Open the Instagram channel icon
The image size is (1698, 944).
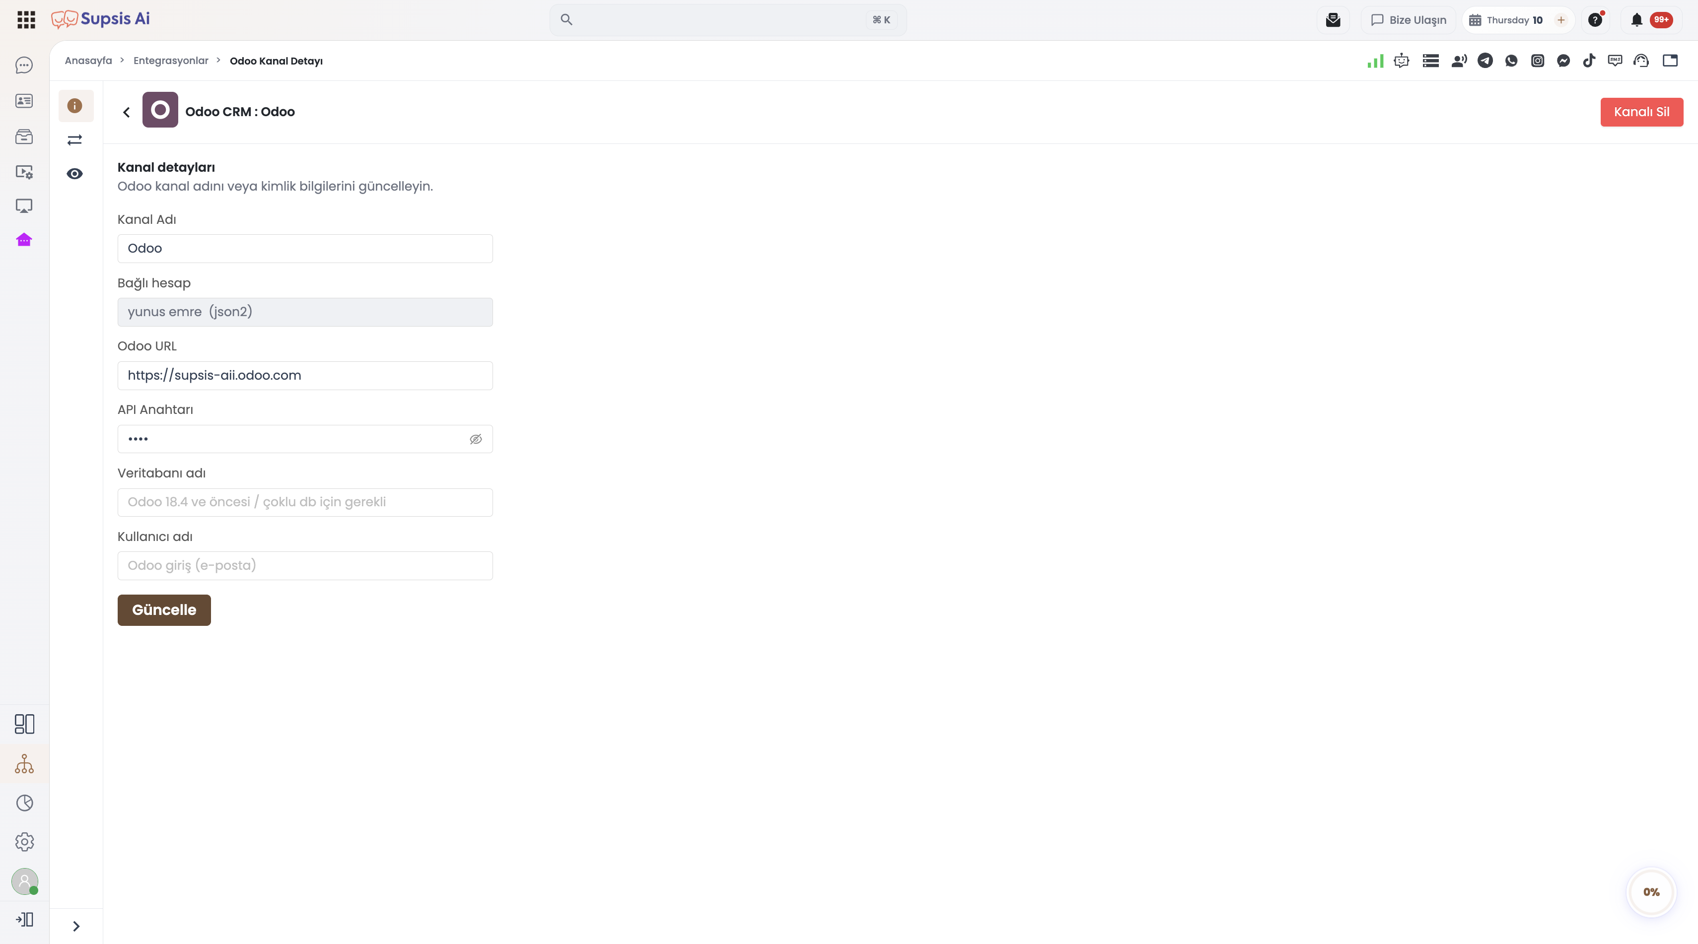click(x=1537, y=61)
